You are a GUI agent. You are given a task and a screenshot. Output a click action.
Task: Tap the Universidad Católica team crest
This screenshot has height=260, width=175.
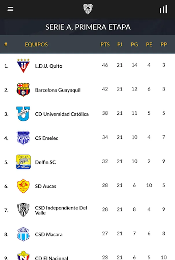(23, 114)
